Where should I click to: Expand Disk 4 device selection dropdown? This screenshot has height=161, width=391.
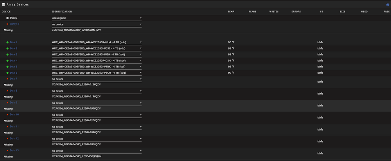(x=97, y=61)
